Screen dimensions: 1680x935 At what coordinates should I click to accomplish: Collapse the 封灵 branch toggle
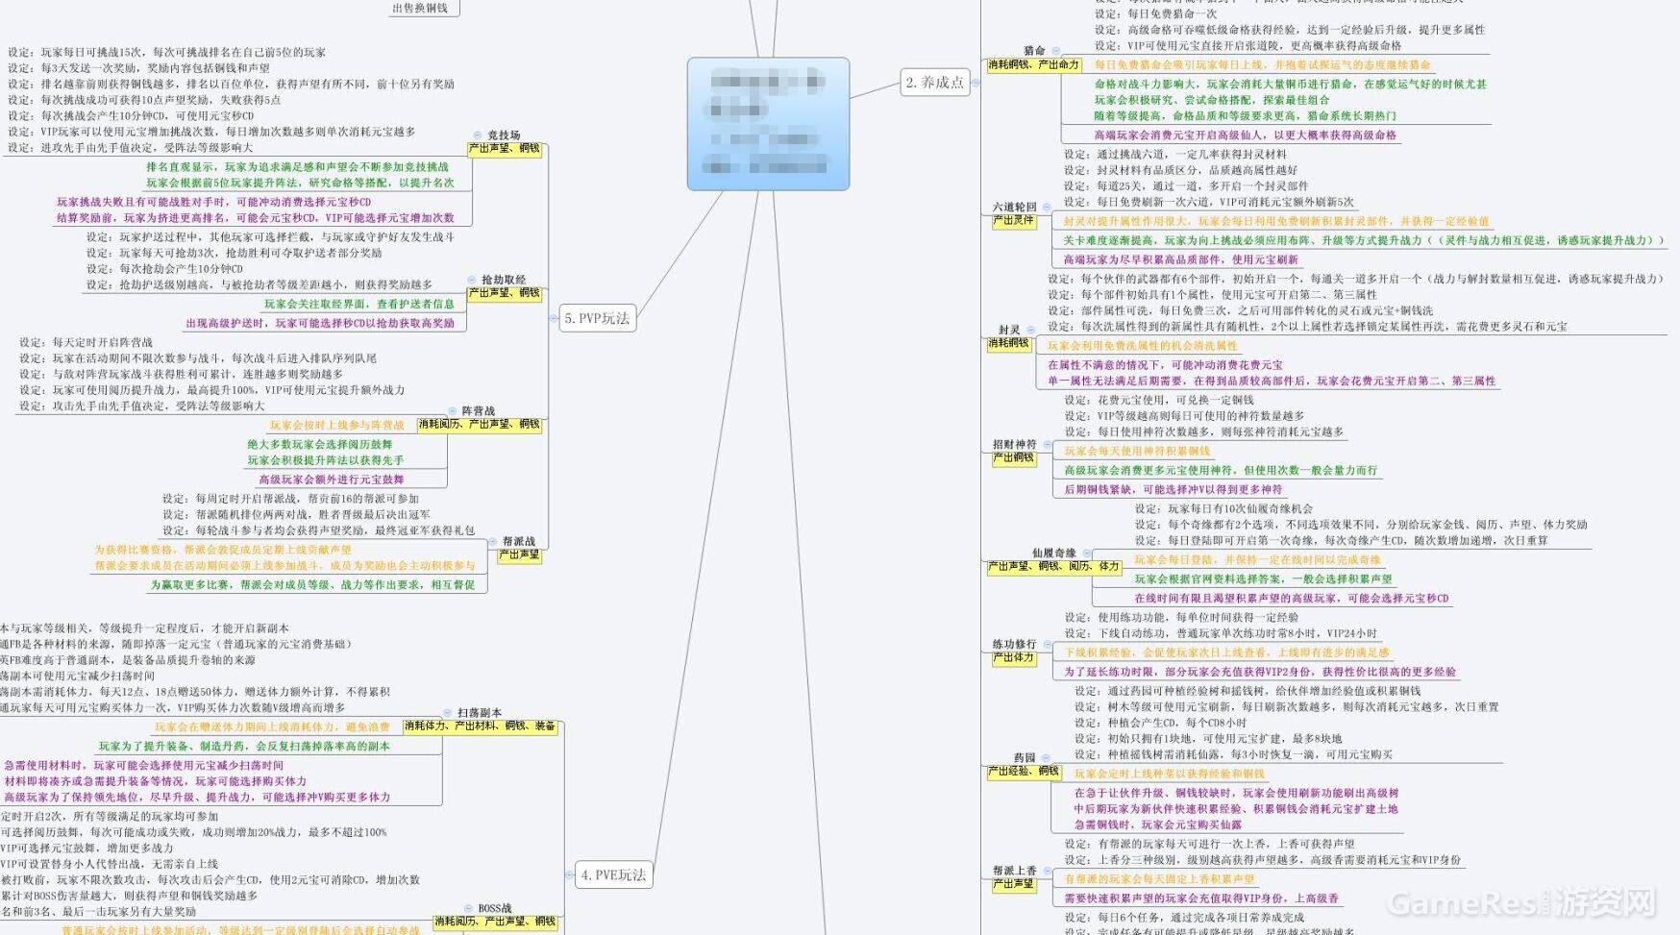click(x=1030, y=330)
